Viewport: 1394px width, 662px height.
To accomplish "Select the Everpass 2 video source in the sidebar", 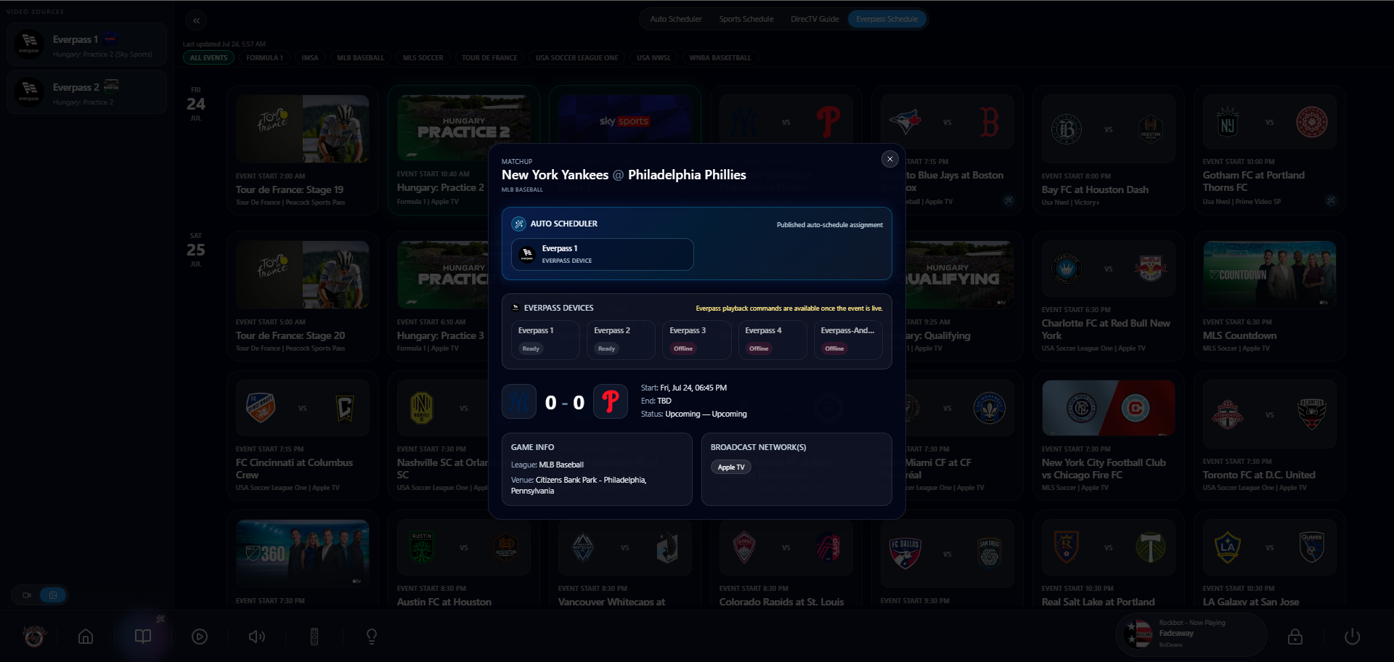I will point(86,92).
